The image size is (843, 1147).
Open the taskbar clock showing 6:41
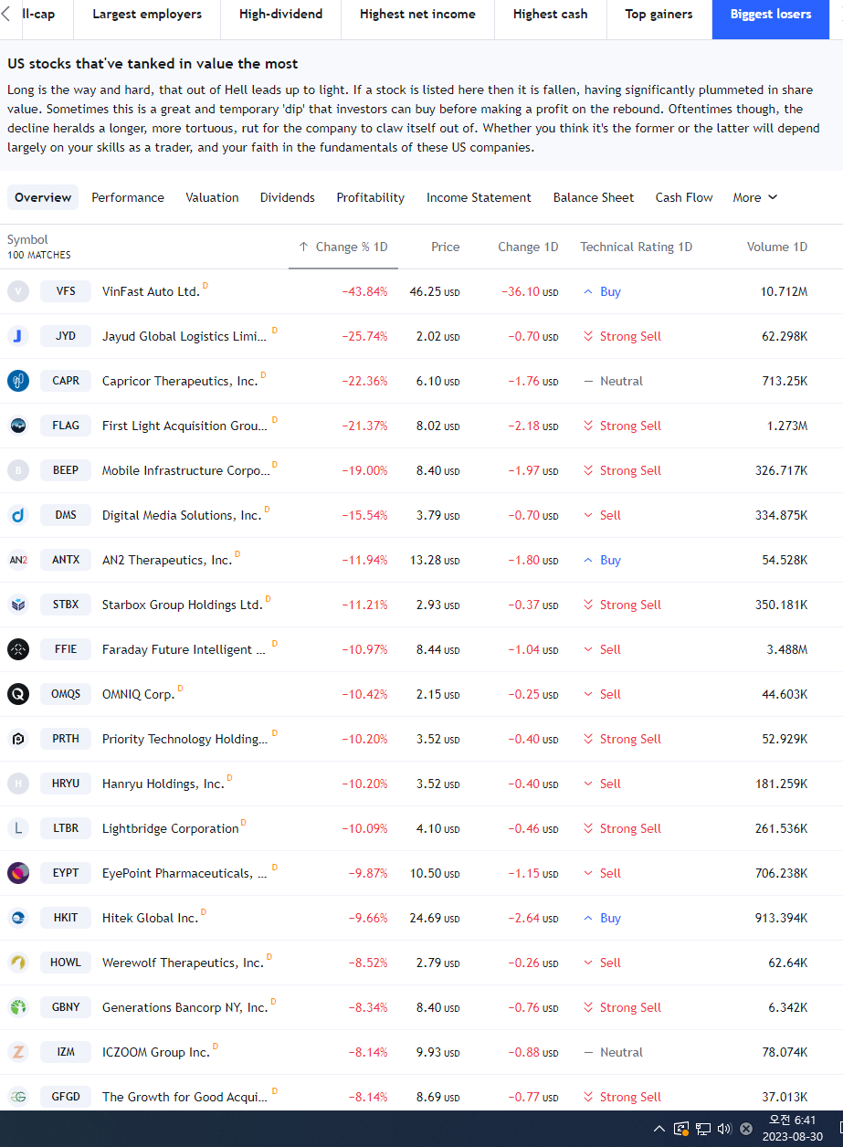point(791,1129)
